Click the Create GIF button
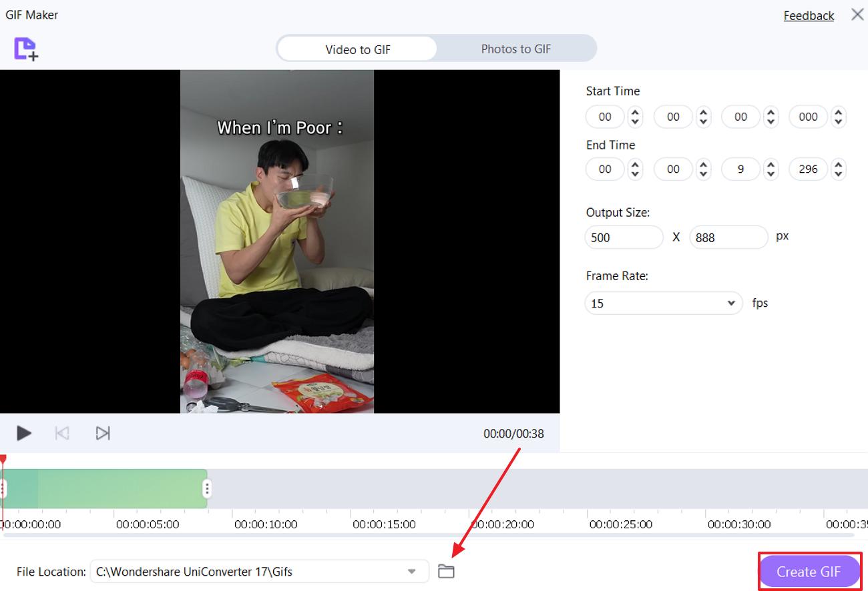 [809, 572]
